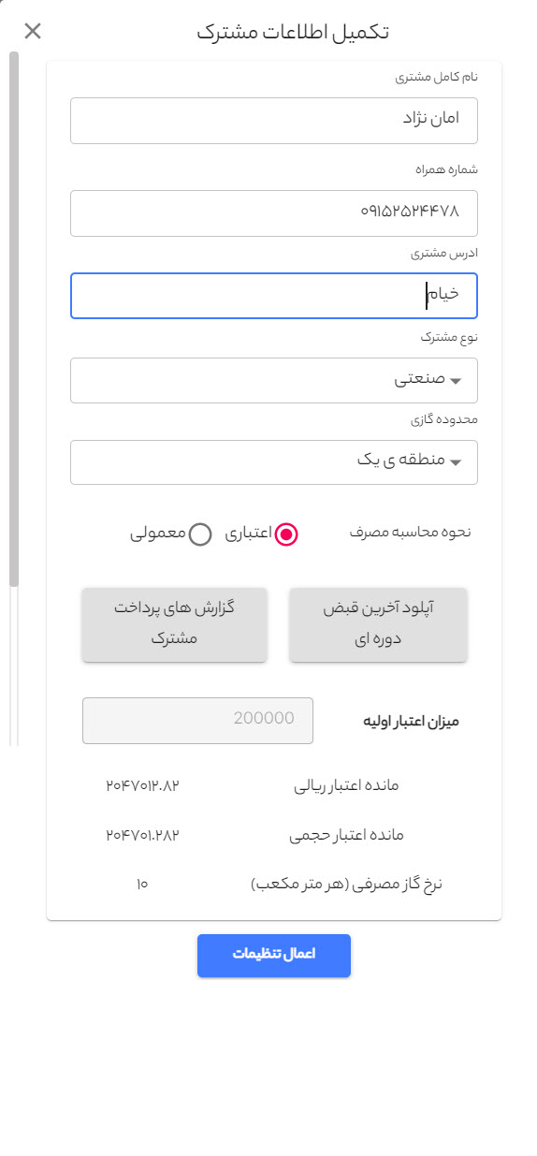Image resolution: width=537 pixels, height=1156 pixels.
Task: Close the تکمیل اطلاعات مشترک dialog
Action: (33, 32)
